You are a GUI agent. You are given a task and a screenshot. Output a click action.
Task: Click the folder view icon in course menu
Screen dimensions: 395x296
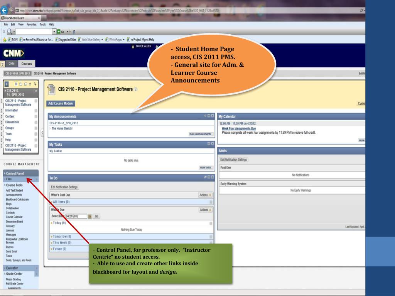[x=21, y=84]
